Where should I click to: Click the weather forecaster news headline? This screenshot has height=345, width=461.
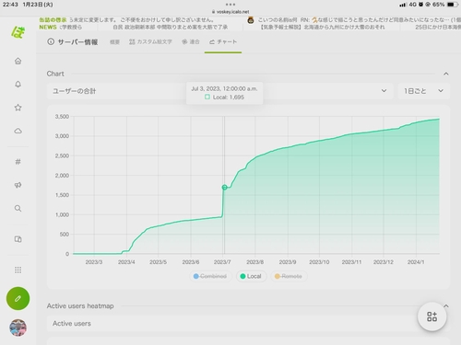point(323,27)
